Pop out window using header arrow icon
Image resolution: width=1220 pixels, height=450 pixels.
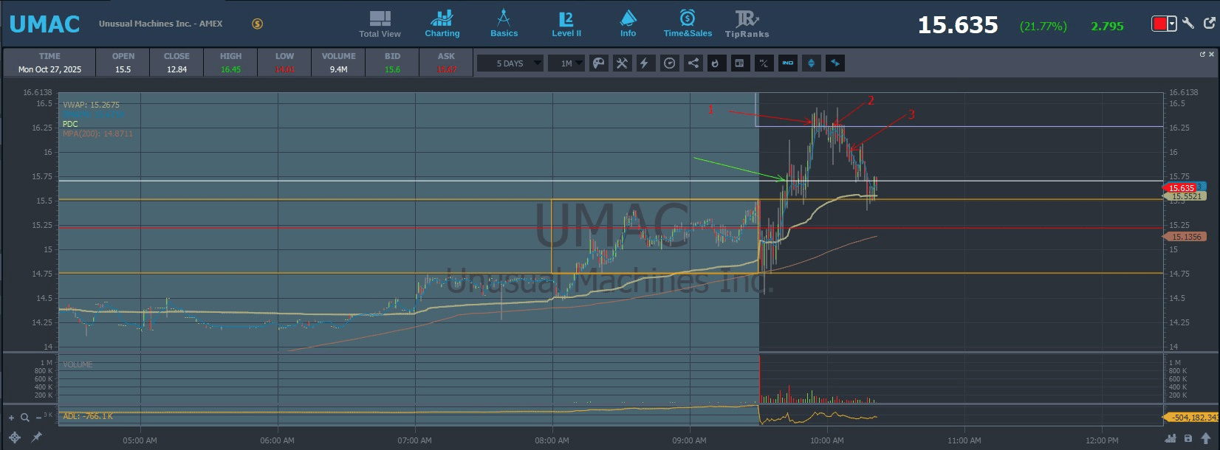tap(1210, 23)
